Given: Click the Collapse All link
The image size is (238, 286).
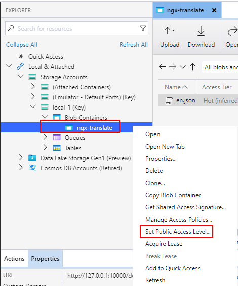Looking at the screenshot, I should [22, 45].
